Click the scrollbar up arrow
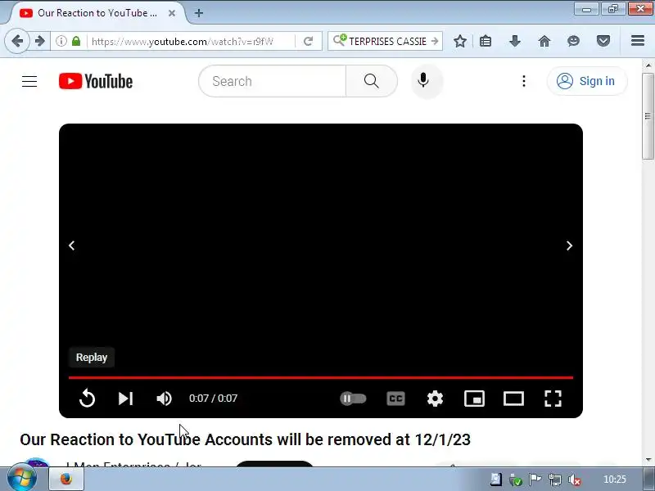655x491 pixels. pyautogui.click(x=648, y=65)
